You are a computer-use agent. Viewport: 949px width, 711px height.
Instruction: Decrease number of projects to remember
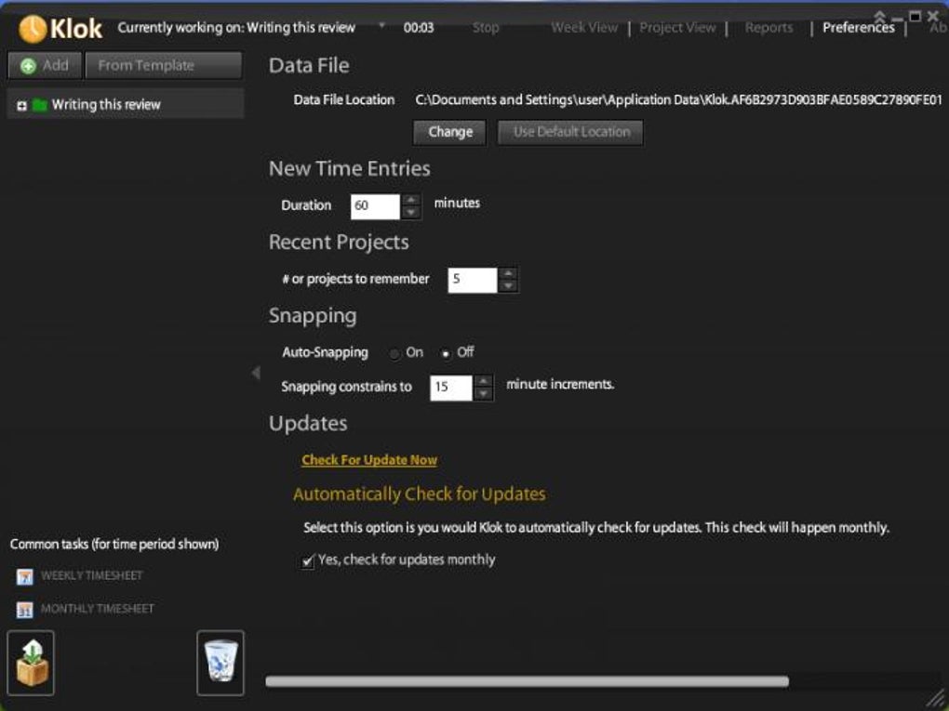(x=508, y=286)
